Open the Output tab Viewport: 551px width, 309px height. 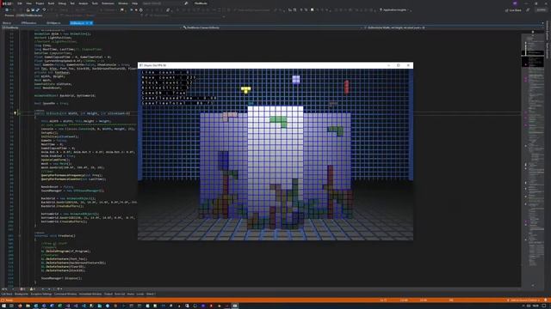click(108, 294)
